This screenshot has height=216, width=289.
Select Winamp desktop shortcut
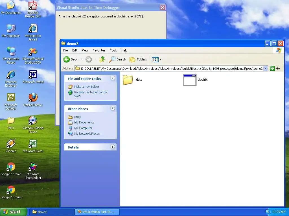[11, 146]
